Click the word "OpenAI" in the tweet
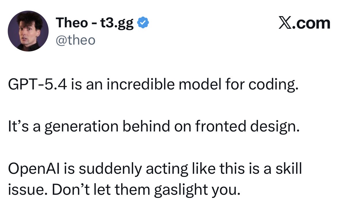Screen dimensions: 347x210 coord(33,169)
